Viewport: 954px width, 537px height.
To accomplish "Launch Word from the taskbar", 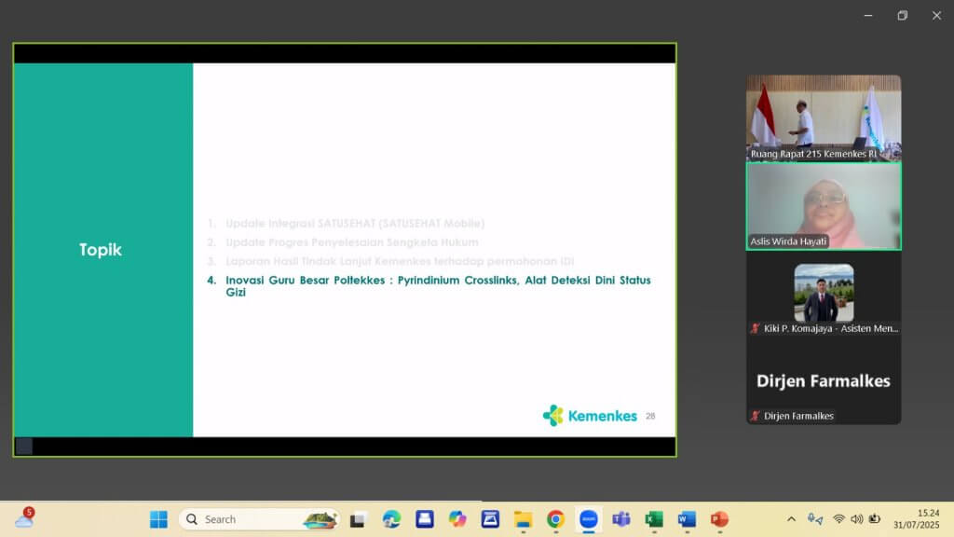I will 687,519.
